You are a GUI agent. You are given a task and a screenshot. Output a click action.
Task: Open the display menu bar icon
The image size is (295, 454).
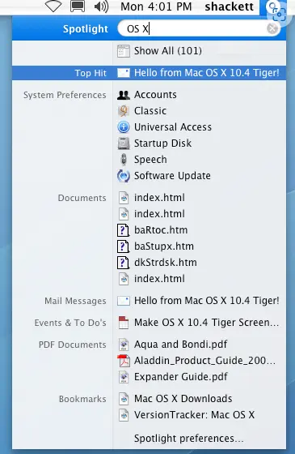(78, 6)
